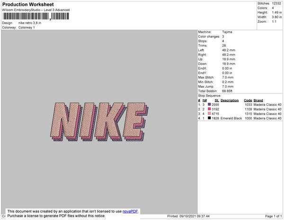The image size is (284, 220).
Task: Click the Max Stitch value '7.0 mm'
Action: pos(228,77)
